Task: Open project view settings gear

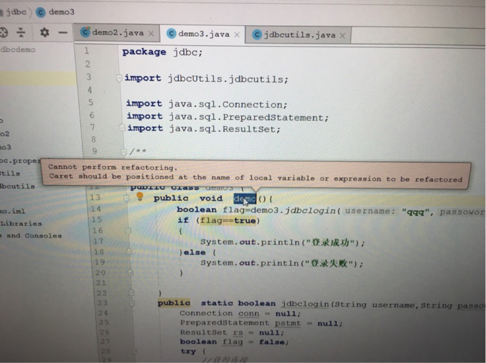Action: pos(44,32)
